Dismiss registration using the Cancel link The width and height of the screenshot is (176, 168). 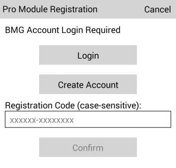[x=157, y=9]
